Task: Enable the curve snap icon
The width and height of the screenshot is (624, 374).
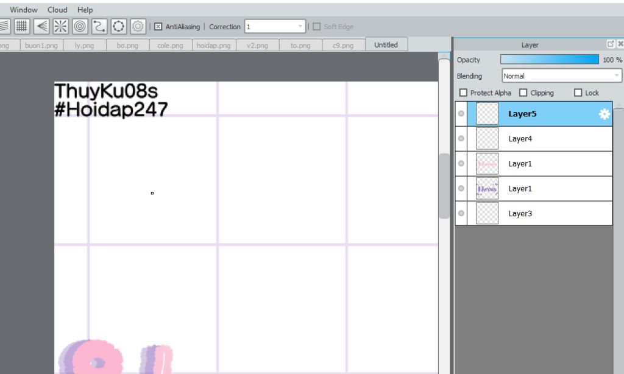Action: coord(99,27)
